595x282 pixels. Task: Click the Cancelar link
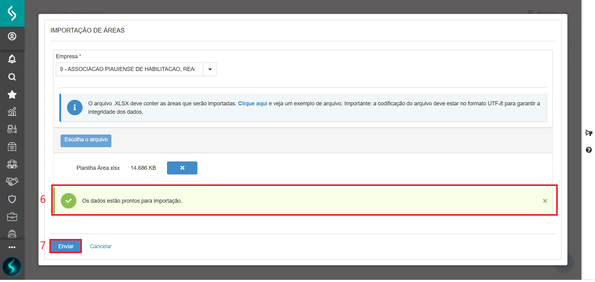pos(101,246)
